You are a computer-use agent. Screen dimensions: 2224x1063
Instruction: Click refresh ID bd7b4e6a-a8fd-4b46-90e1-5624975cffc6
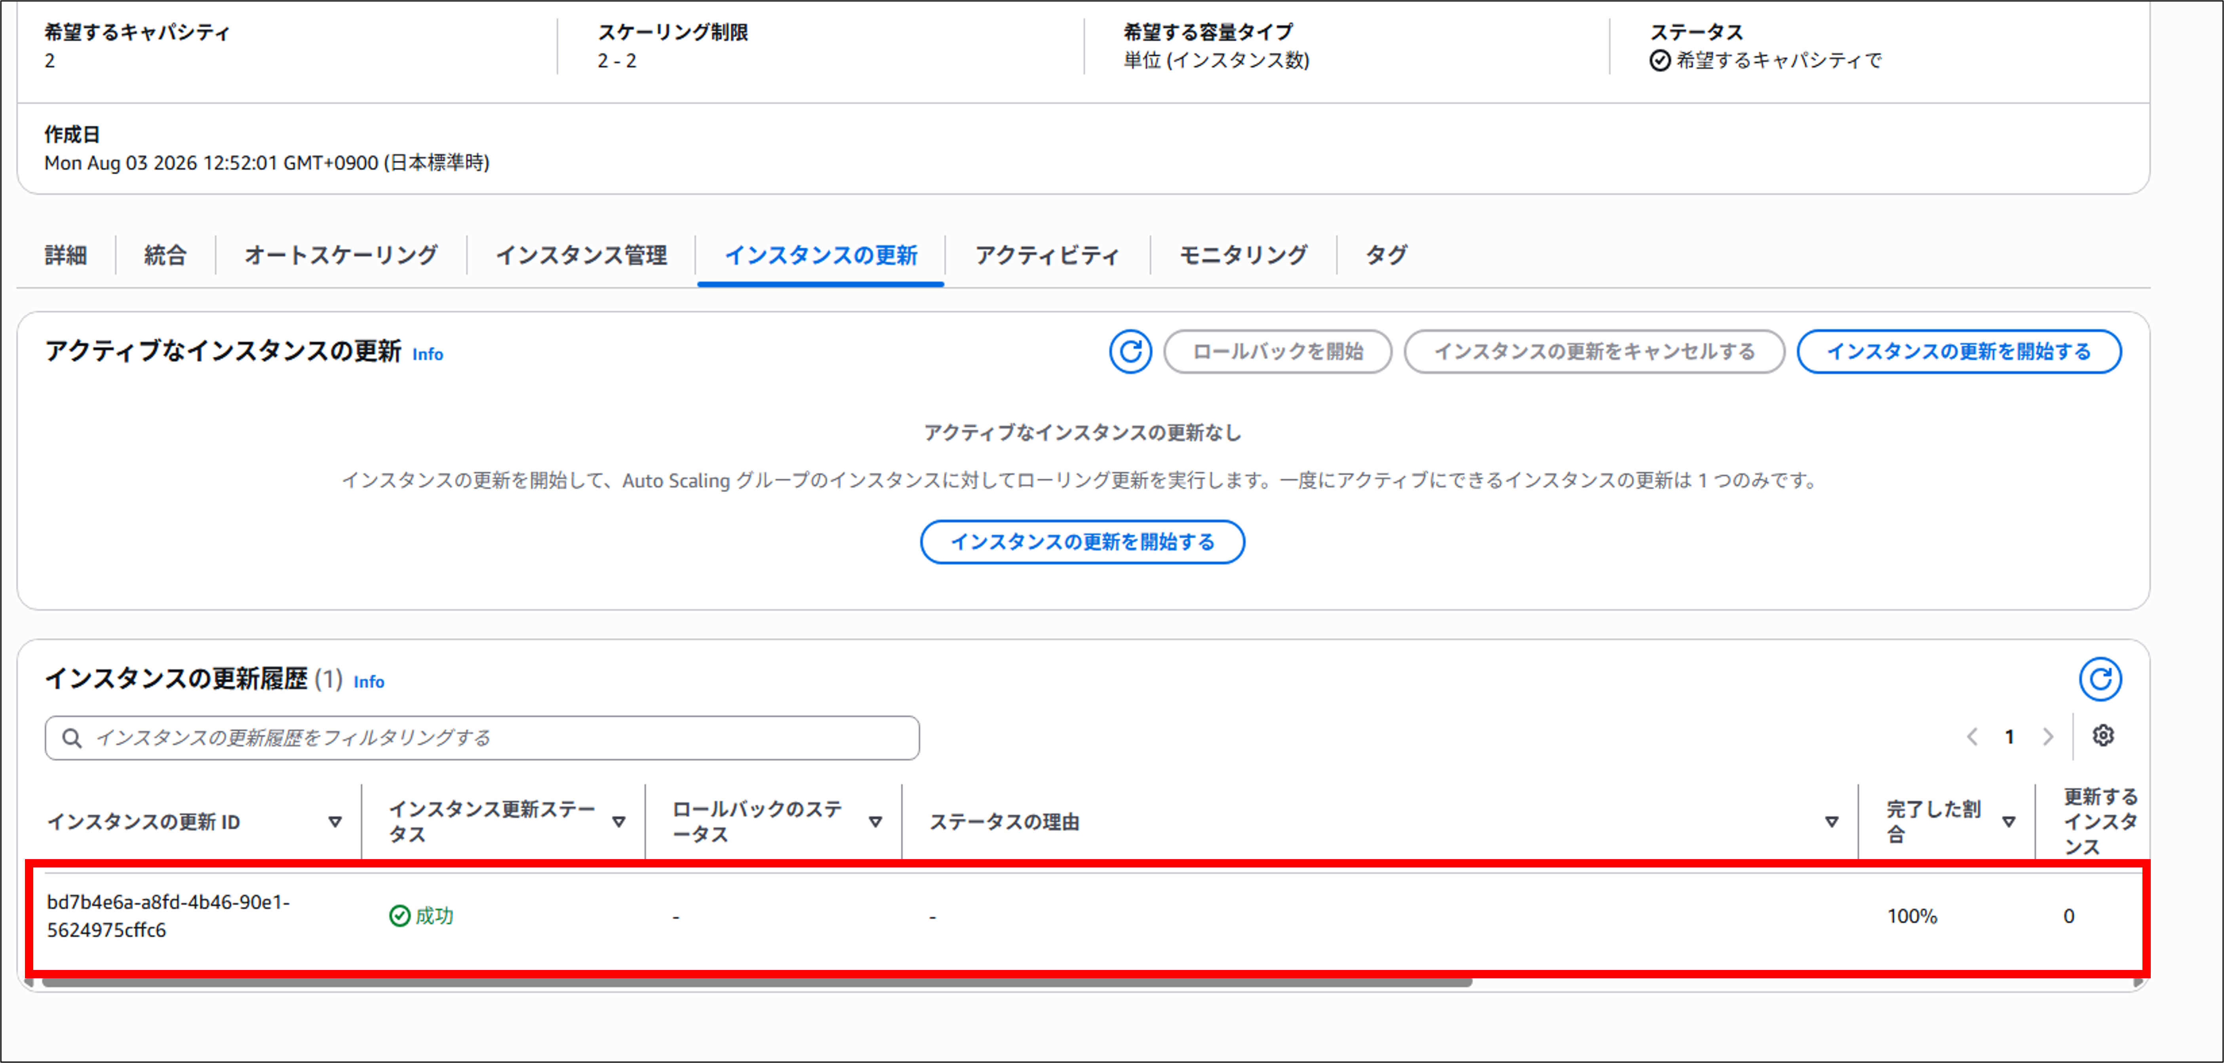click(168, 916)
